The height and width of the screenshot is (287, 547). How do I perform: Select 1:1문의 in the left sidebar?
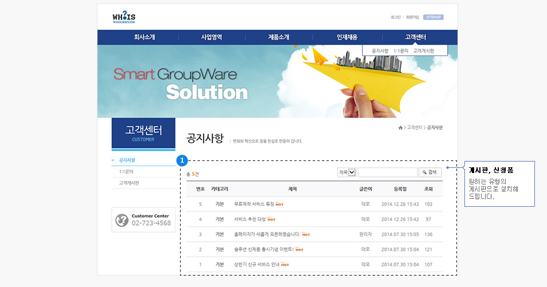coord(126,172)
